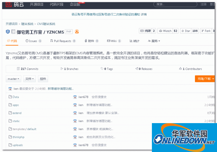This screenshot has height=152, width=217.
Task: Open the thinkphp folder
Action: coord(18,137)
